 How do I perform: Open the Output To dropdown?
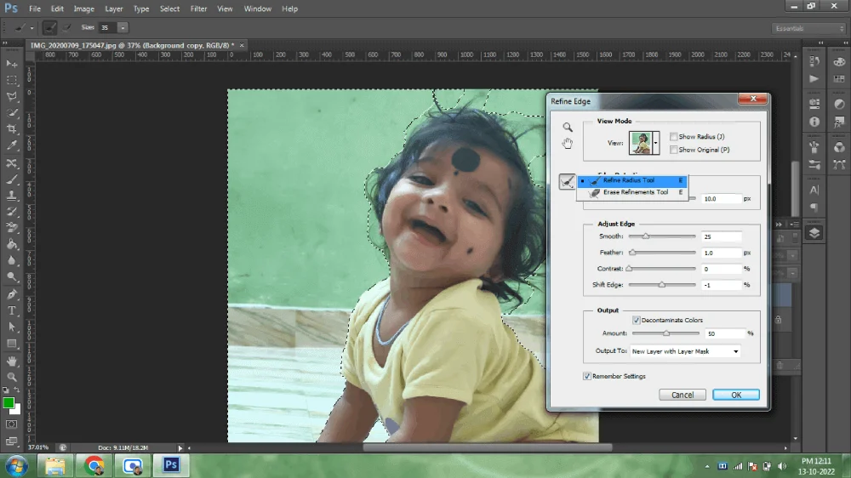pyautogui.click(x=685, y=351)
